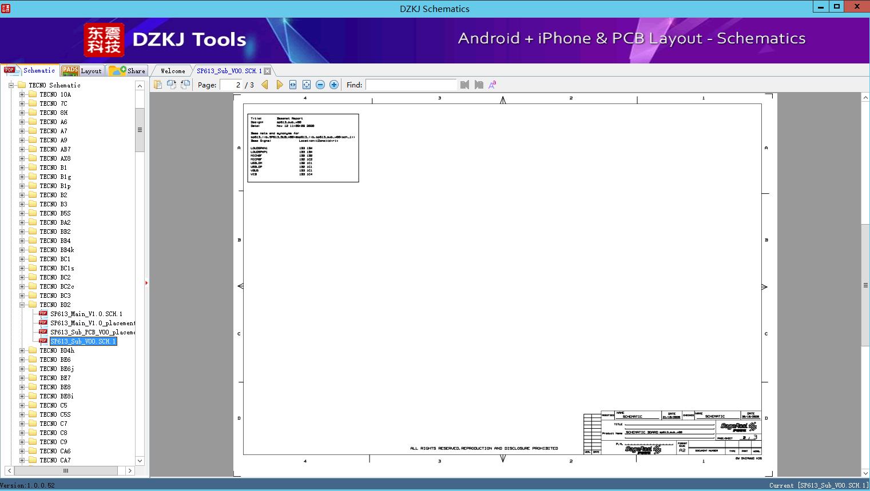The width and height of the screenshot is (870, 491).
Task: Expand the TECNO BD4h folder
Action: coord(22,350)
